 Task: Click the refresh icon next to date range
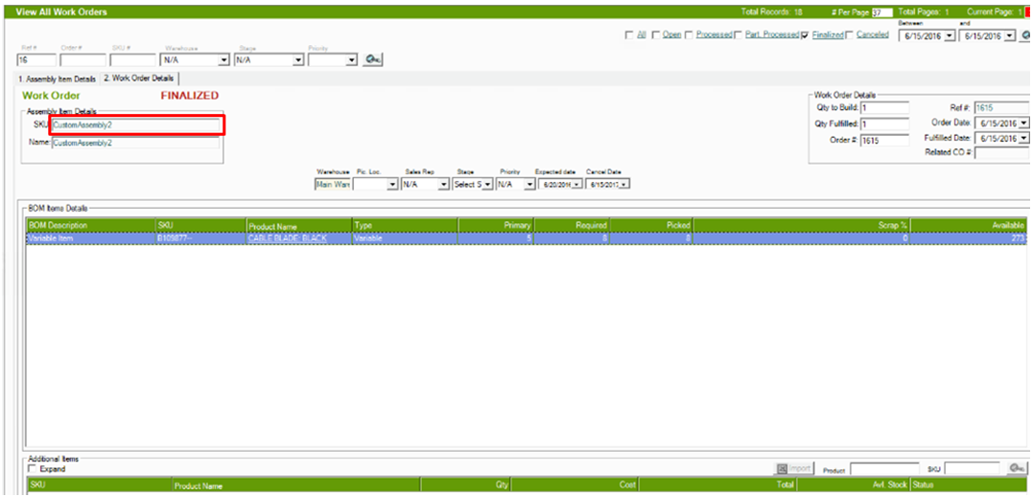(x=1027, y=35)
